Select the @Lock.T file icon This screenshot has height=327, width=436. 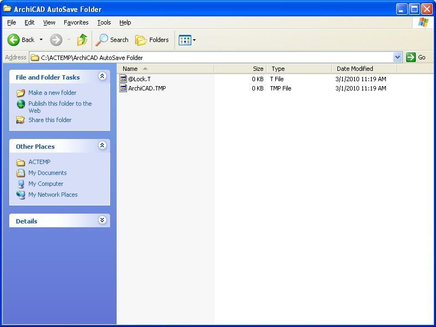point(124,78)
